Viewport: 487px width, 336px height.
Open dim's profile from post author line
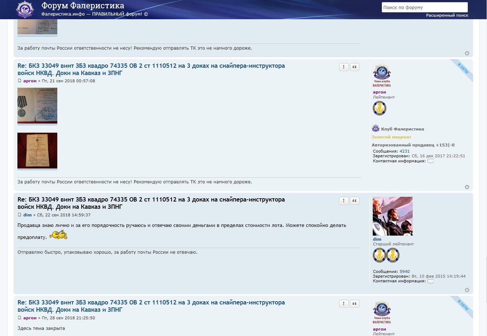pyautogui.click(x=28, y=215)
